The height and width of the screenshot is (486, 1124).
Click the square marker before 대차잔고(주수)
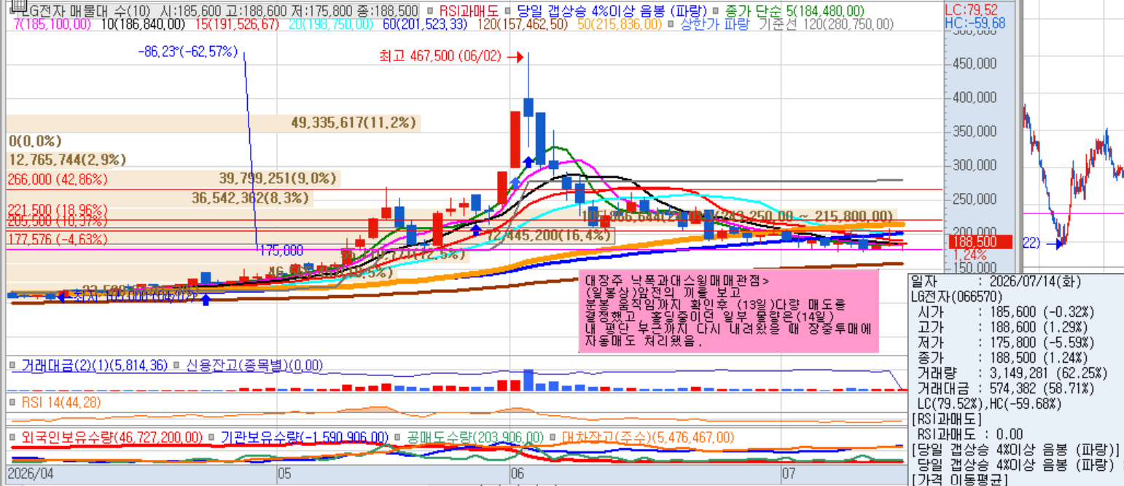(x=553, y=437)
